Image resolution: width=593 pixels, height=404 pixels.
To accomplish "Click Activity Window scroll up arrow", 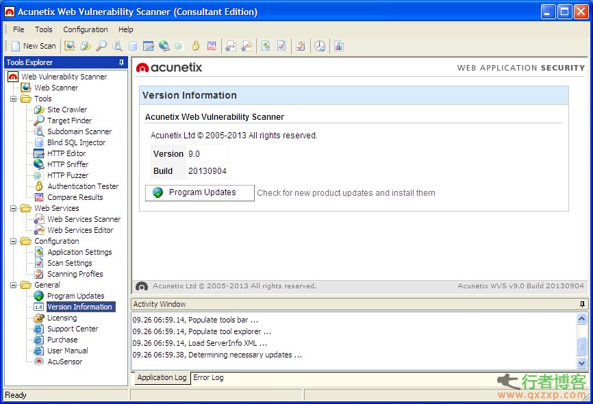I will pos(581,318).
